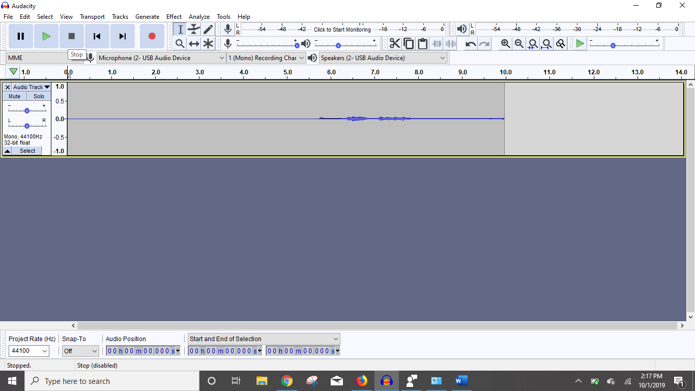Screen dimensions: 695x391
Task: Select the Envelope tool
Action: click(194, 30)
